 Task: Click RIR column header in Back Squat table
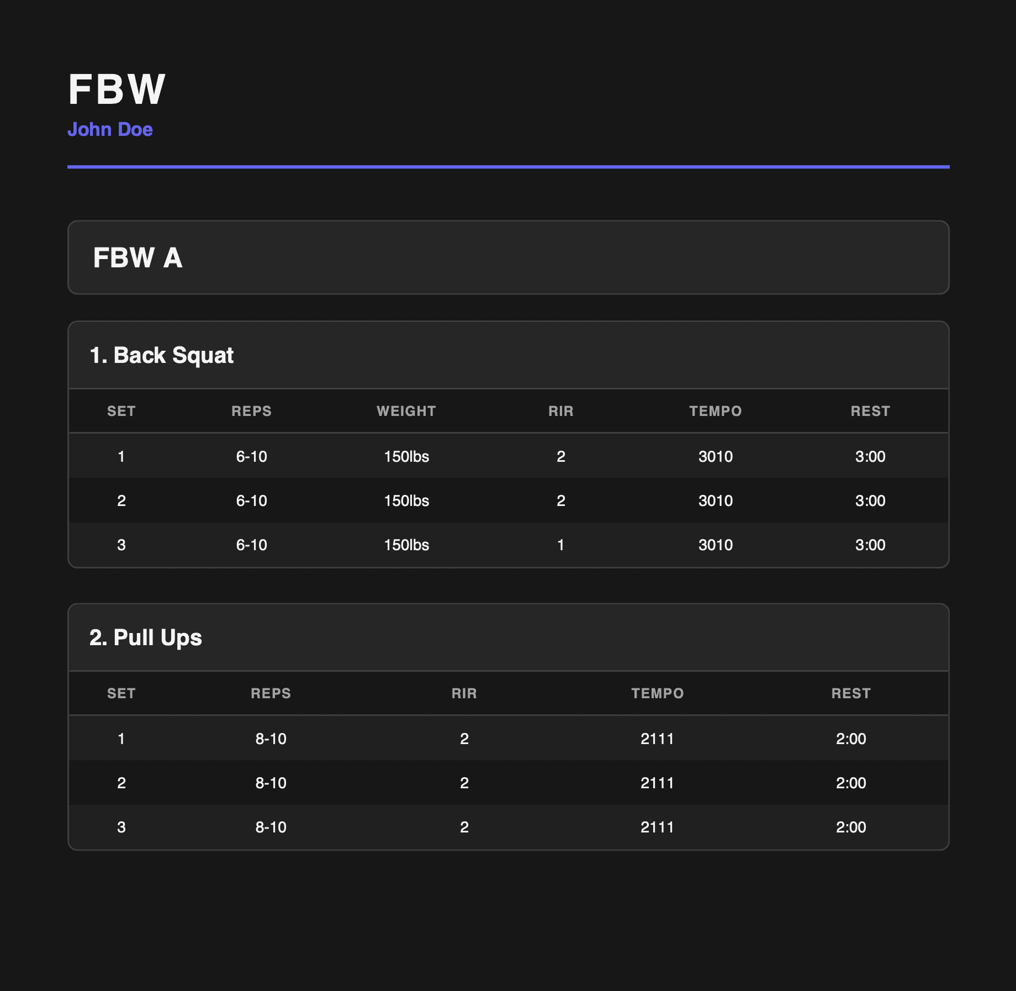(560, 411)
